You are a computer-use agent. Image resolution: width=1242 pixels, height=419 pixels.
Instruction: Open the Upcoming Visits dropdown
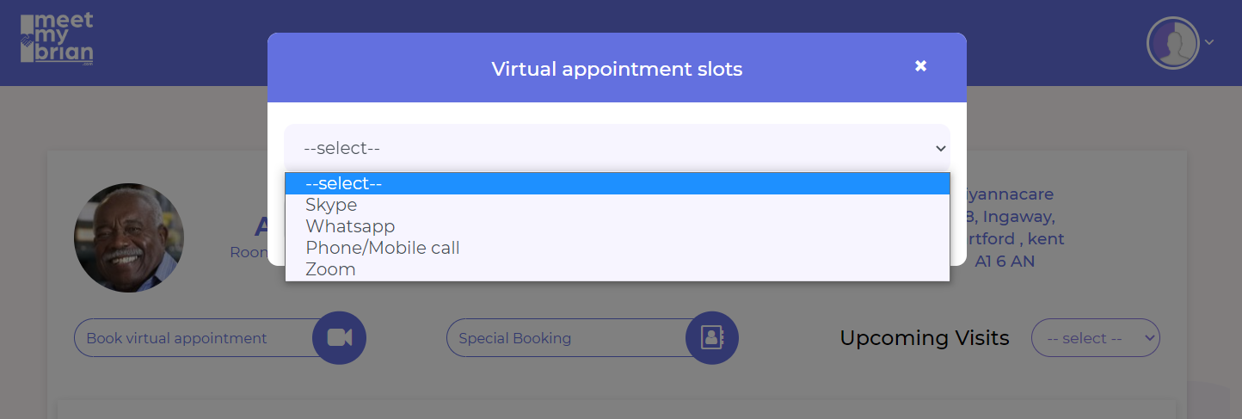(1095, 338)
